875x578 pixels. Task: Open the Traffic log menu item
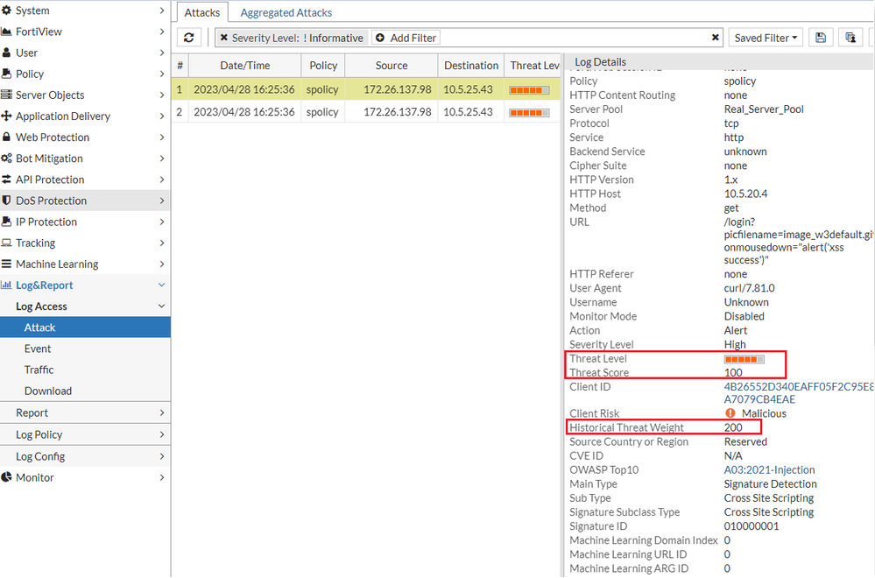pos(85,370)
